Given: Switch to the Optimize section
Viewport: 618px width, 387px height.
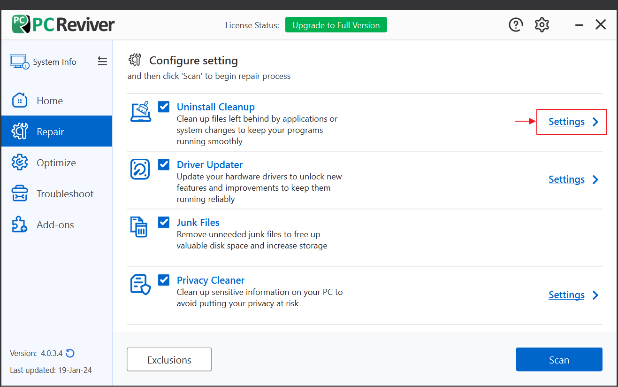Looking at the screenshot, I should point(57,163).
